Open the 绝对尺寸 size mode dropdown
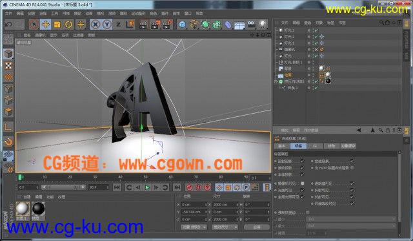413x241 pixels. (x=225, y=227)
